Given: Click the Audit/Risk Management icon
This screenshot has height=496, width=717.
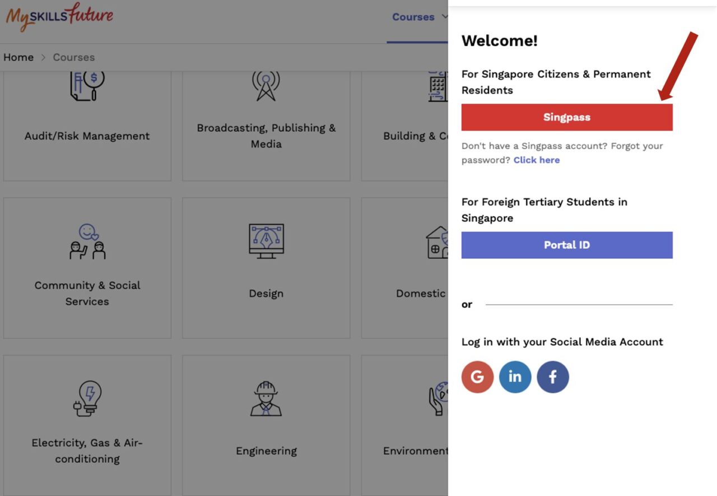Looking at the screenshot, I should click(x=87, y=86).
